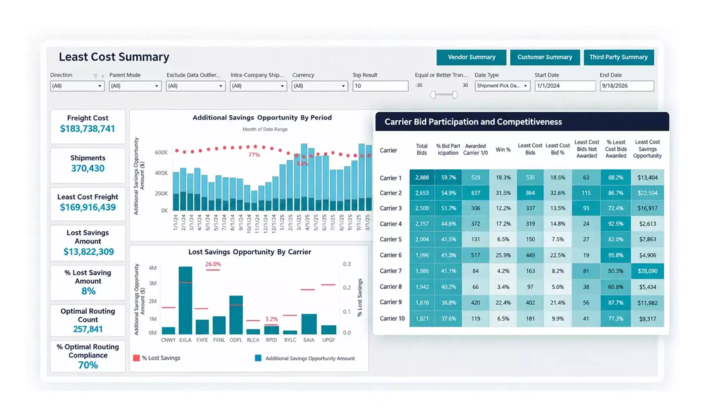Open the Date Type dropdown
Screen dimensions: 705x416
tap(502, 86)
